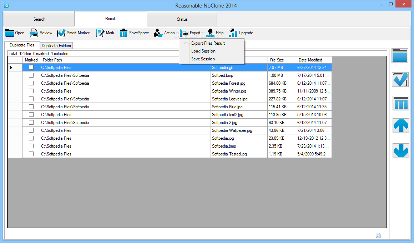Screen dimensions: 414x243
Task: Sort by the Date Modified column header
Action: tap(314, 60)
